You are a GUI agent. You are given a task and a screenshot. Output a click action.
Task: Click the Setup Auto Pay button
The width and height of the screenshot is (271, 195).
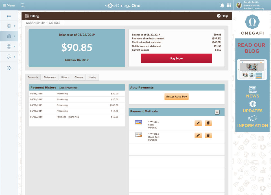point(176,97)
